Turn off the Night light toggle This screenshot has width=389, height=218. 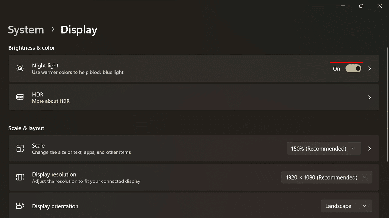tap(353, 68)
